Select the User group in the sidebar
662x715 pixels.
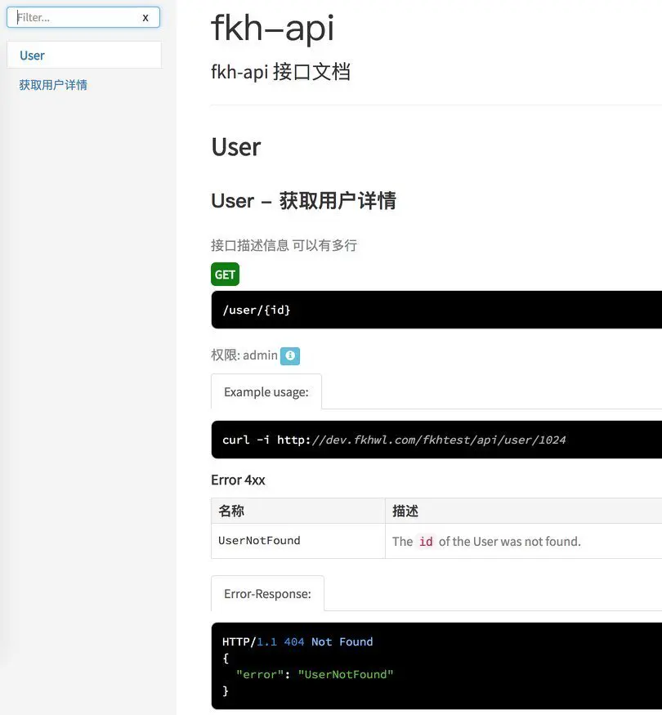click(x=32, y=55)
